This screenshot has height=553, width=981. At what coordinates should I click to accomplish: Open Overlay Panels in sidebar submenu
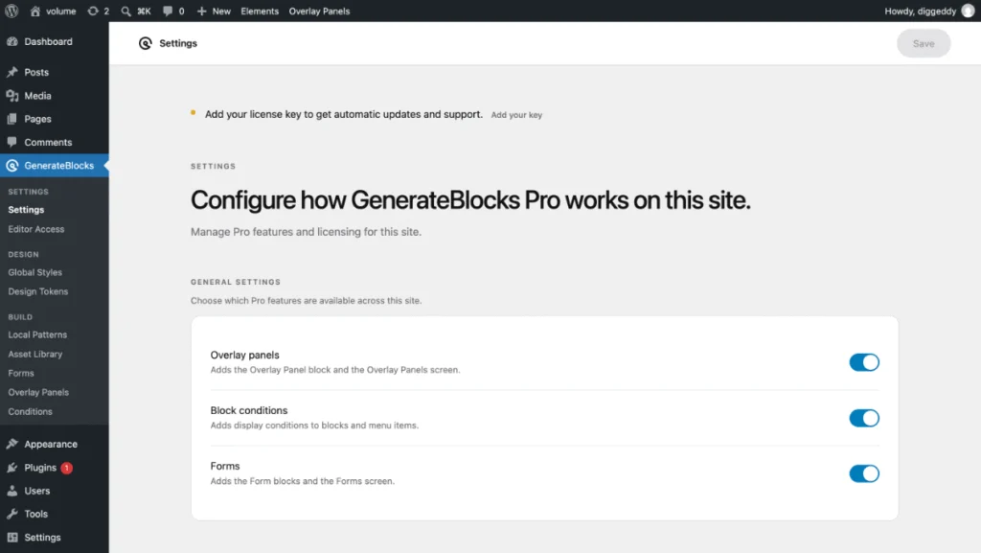tap(38, 392)
